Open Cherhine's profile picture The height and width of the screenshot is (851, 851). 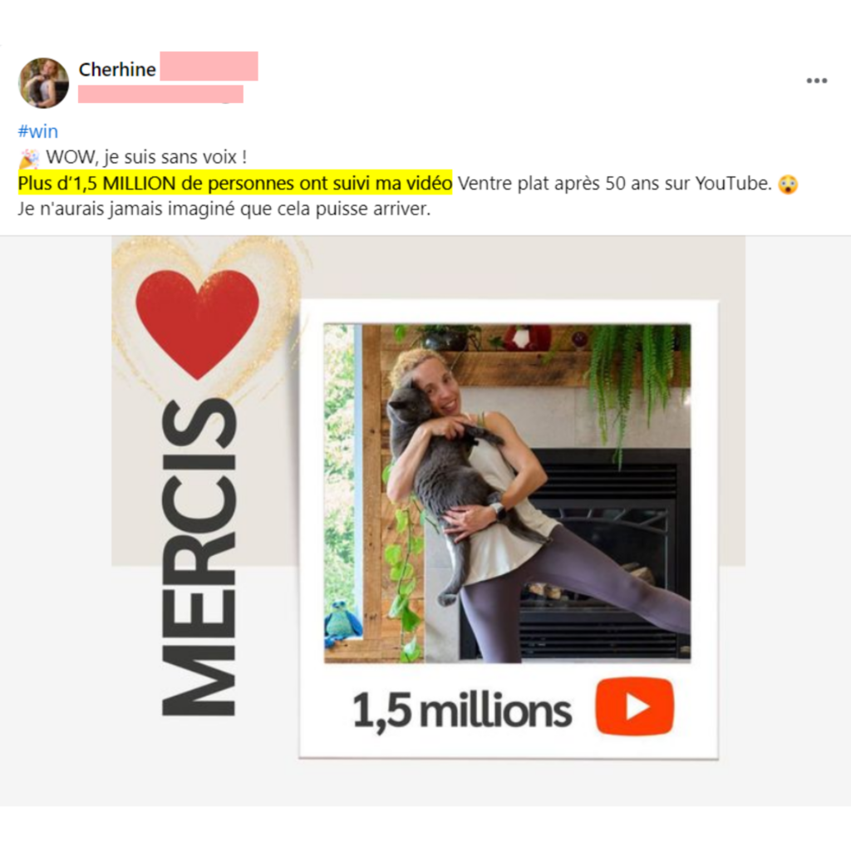pos(43,83)
